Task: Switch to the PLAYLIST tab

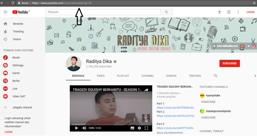Action: (123, 76)
